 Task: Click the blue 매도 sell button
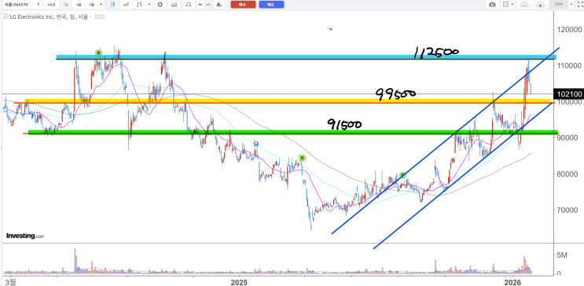[x=271, y=5]
